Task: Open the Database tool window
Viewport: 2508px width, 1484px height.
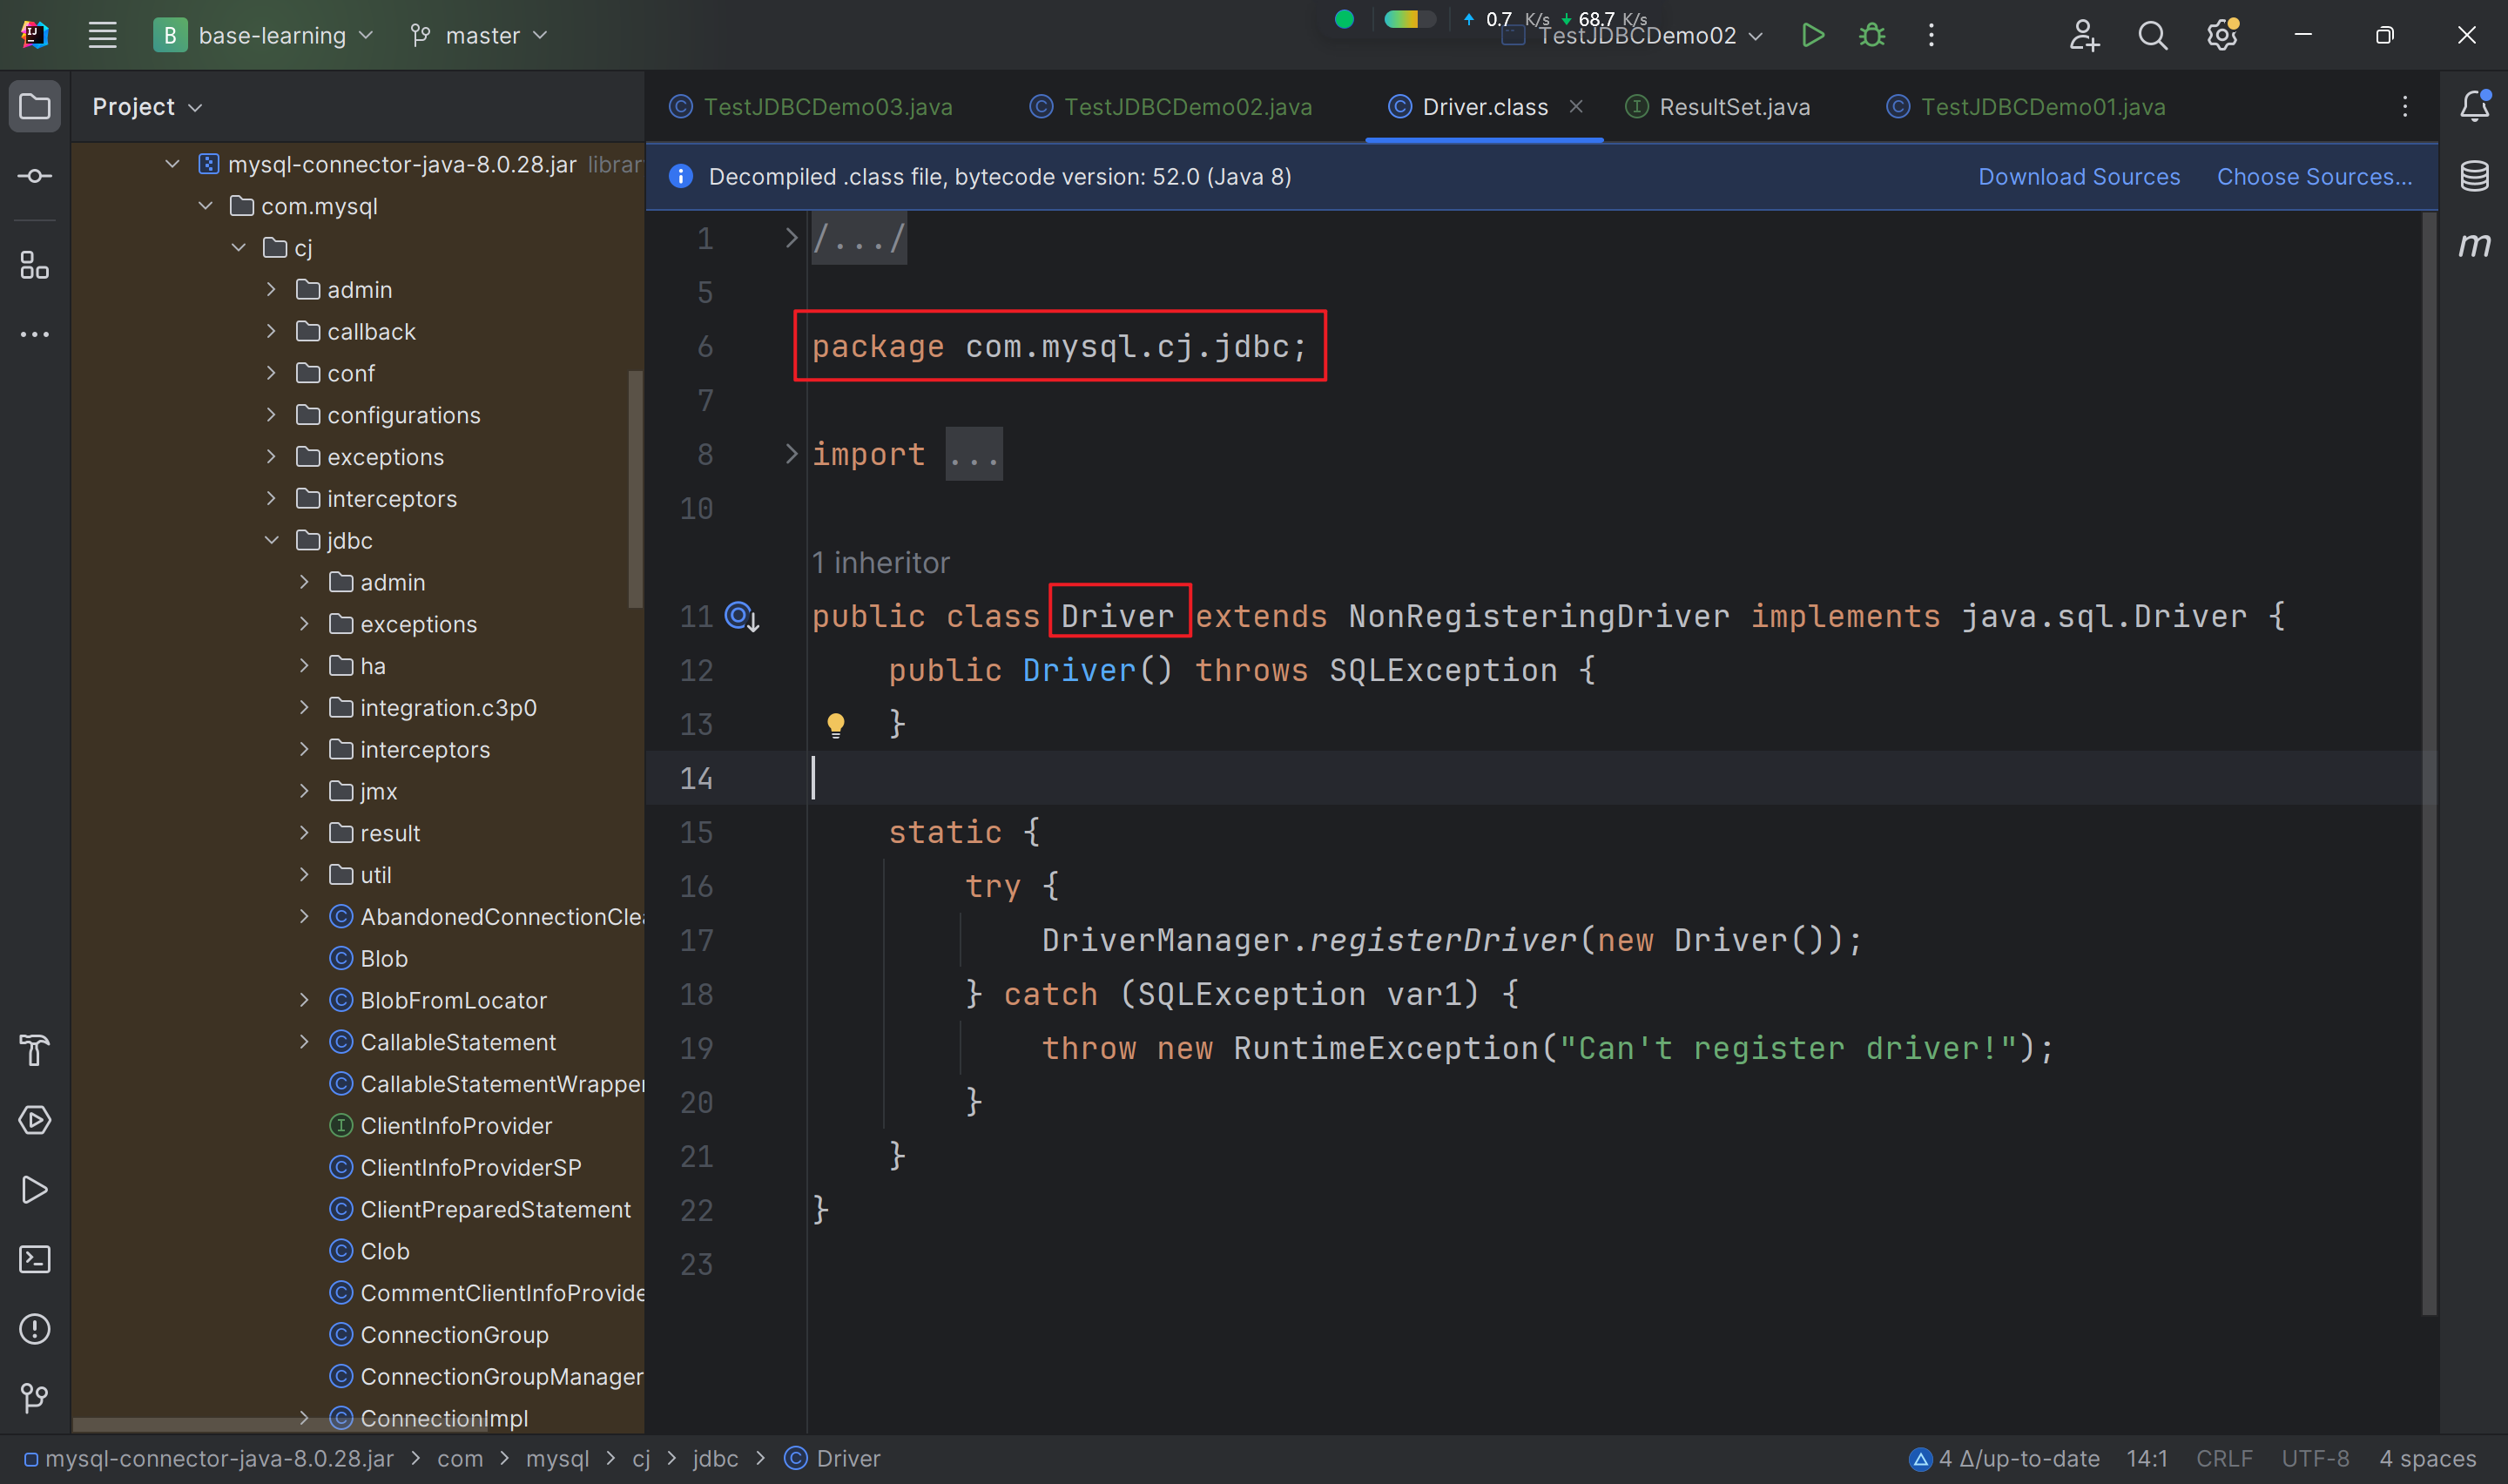Action: pos(2474,176)
